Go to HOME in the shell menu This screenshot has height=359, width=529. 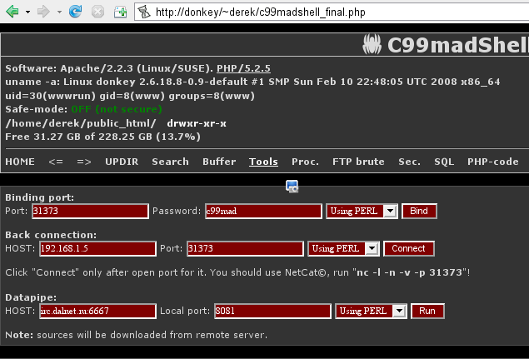(x=20, y=162)
